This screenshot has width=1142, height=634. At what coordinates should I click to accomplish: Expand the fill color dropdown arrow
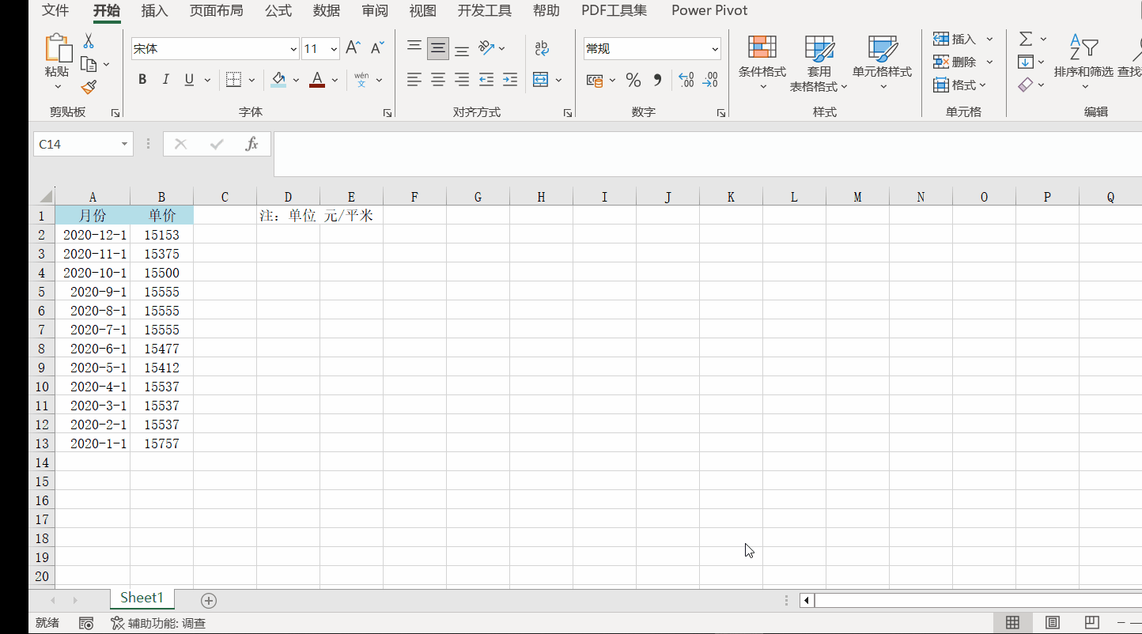(296, 79)
